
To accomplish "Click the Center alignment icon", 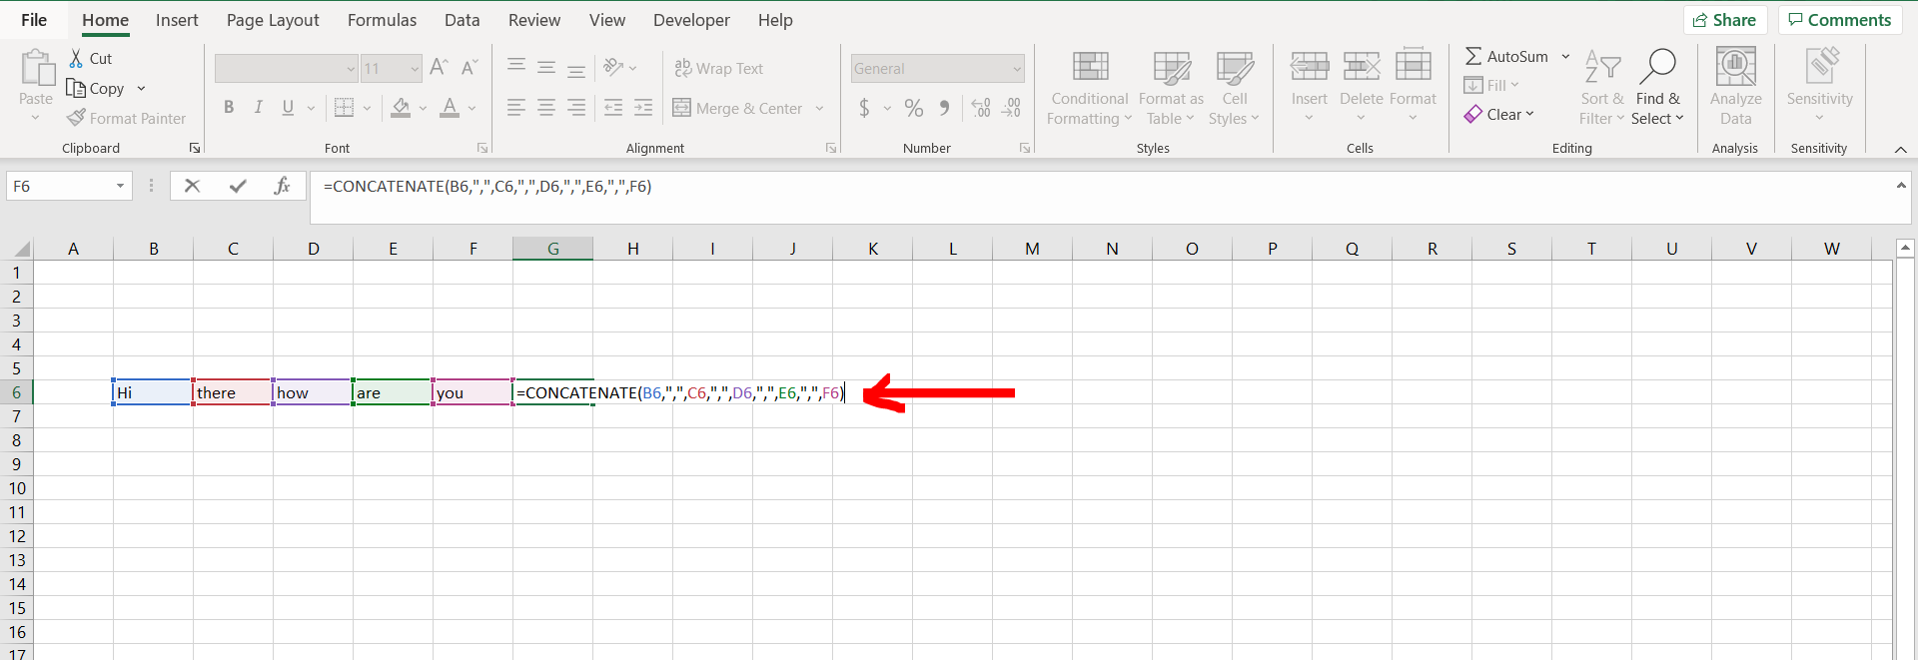I will click(546, 108).
